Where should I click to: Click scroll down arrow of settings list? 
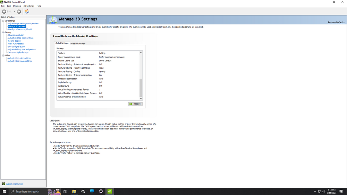(x=141, y=99)
